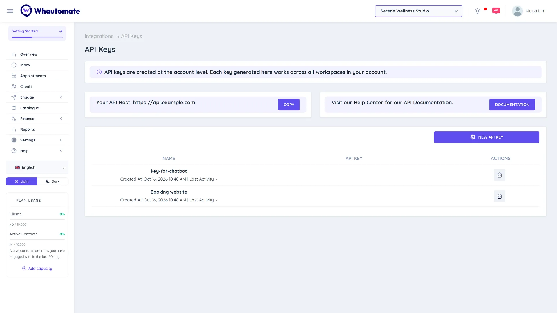The image size is (557, 313).
Task: Open the API Documentation button
Action: click(512, 105)
